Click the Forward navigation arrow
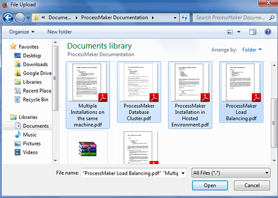The width and height of the screenshot is (278, 198). pyautogui.click(x=20, y=18)
